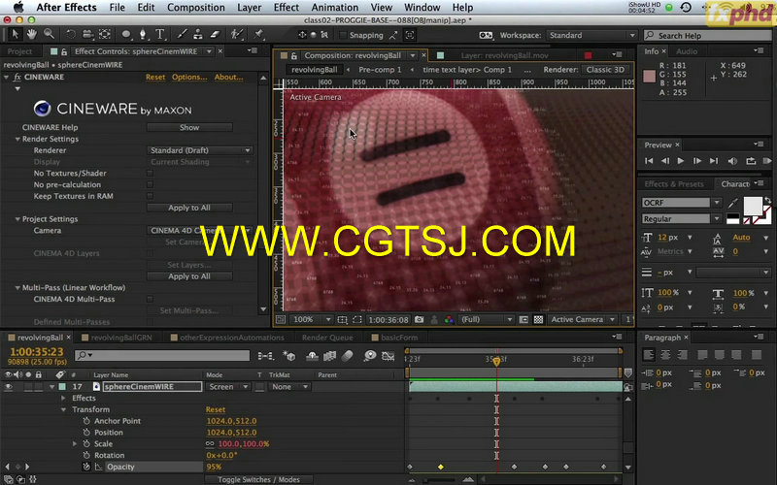Select left align text in Paragraph panel

tap(648, 355)
